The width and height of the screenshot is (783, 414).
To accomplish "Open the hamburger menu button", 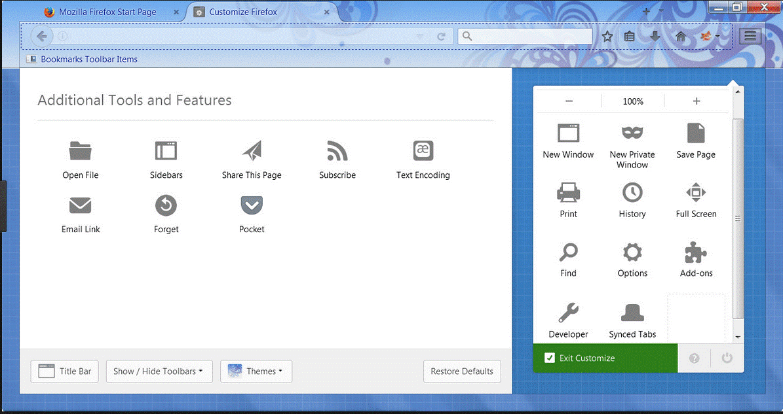I will [750, 36].
